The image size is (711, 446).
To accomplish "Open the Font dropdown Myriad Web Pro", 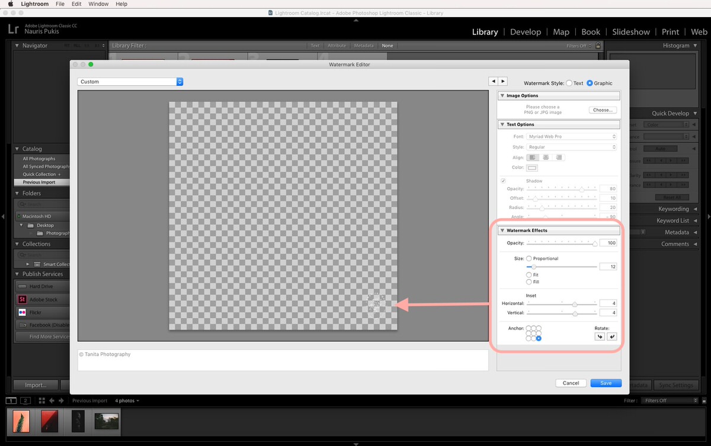I will [x=572, y=137].
